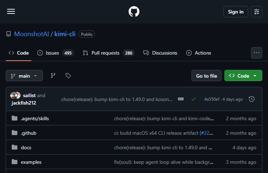Click the Issues count badge 495
The image size is (268, 173).
pos(68,53)
